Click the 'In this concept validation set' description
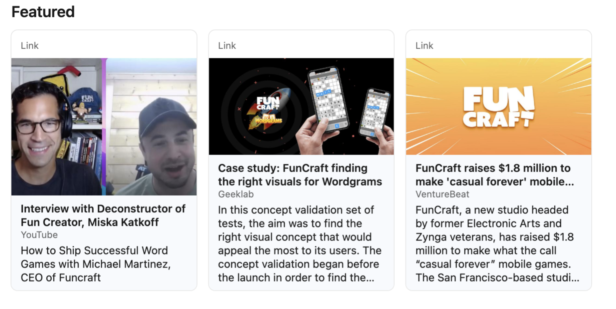This screenshot has height=309, width=616. tap(299, 244)
